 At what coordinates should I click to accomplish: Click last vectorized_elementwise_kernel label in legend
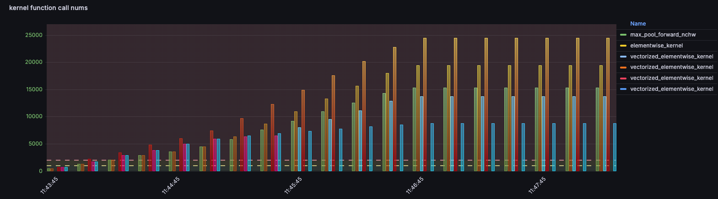click(671, 89)
